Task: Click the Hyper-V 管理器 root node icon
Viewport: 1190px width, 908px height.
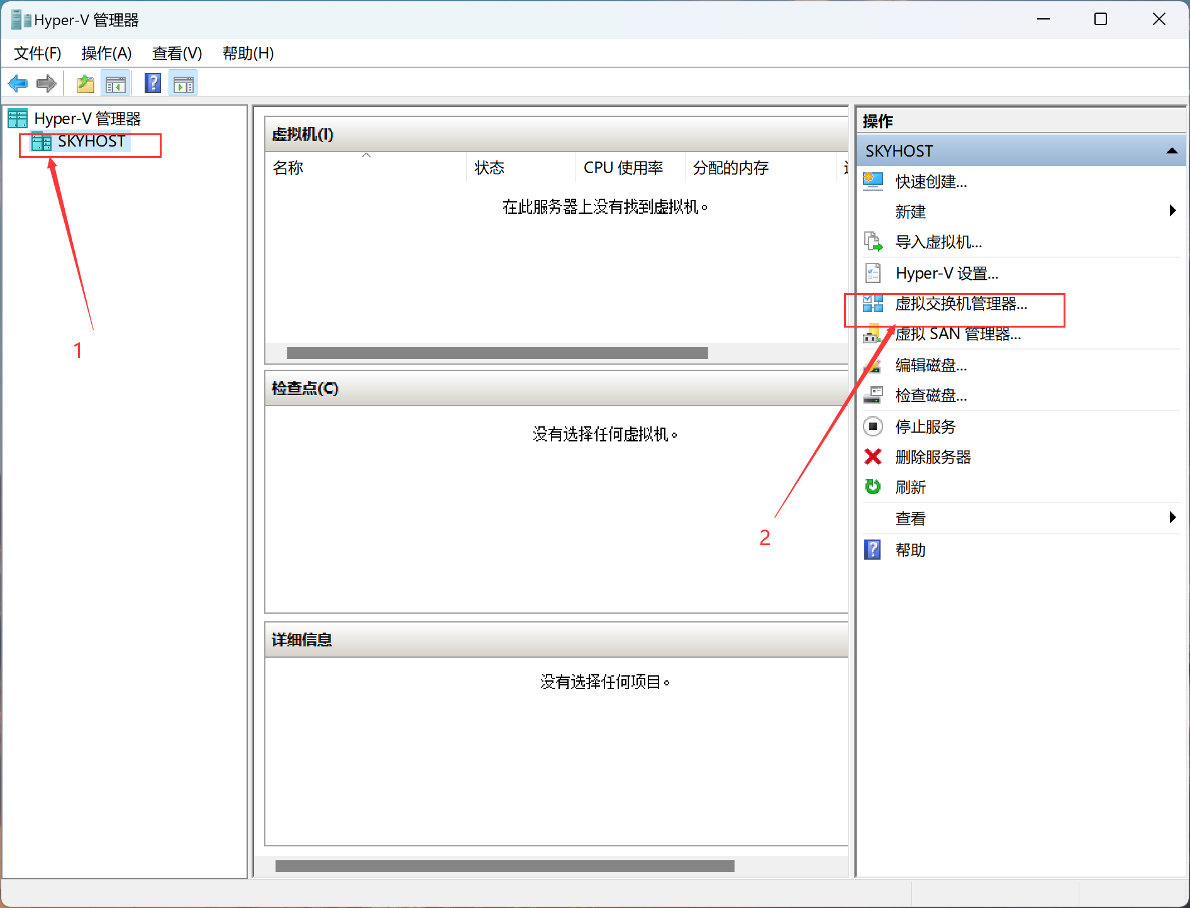Action: click(18, 118)
